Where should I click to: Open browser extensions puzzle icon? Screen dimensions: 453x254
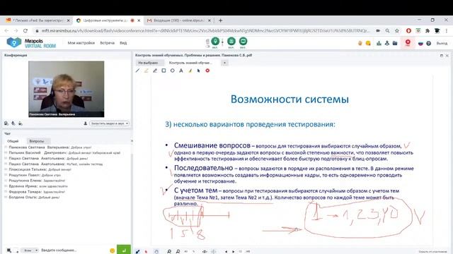[428, 30]
